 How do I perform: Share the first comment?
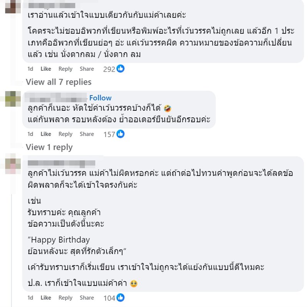coord(87,69)
